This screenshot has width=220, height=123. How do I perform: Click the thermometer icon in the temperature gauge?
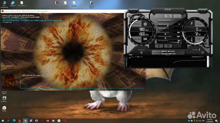tap(192, 39)
